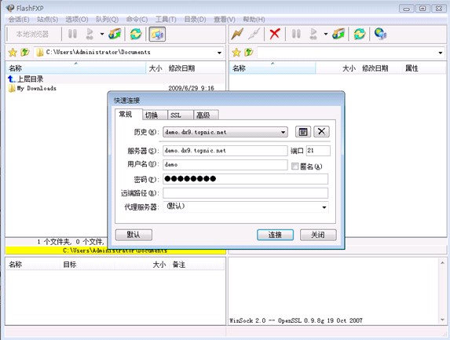450x340 pixels.
Task: Open the dropdown arrow beside remote play icon
Action: pyautogui.click(x=326, y=34)
